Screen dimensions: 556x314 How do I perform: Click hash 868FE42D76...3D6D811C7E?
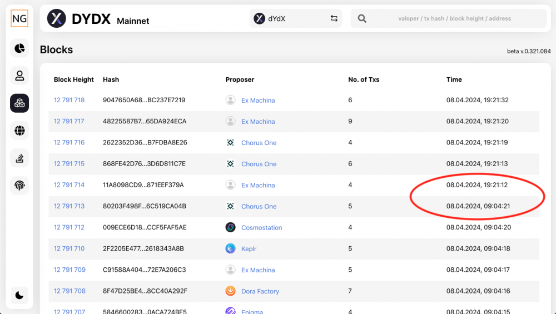[x=145, y=164]
